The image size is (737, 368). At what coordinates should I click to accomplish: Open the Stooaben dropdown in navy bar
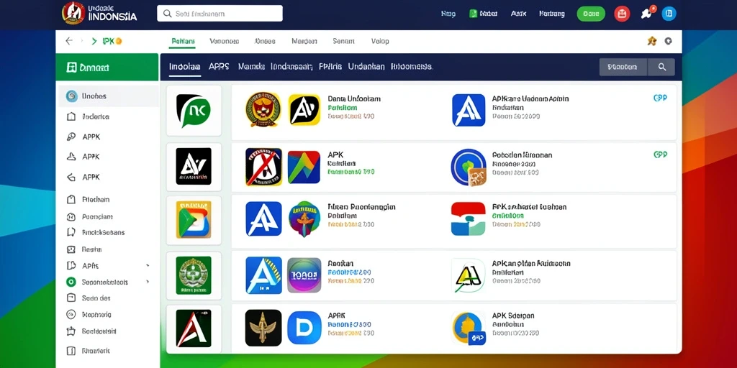point(623,67)
